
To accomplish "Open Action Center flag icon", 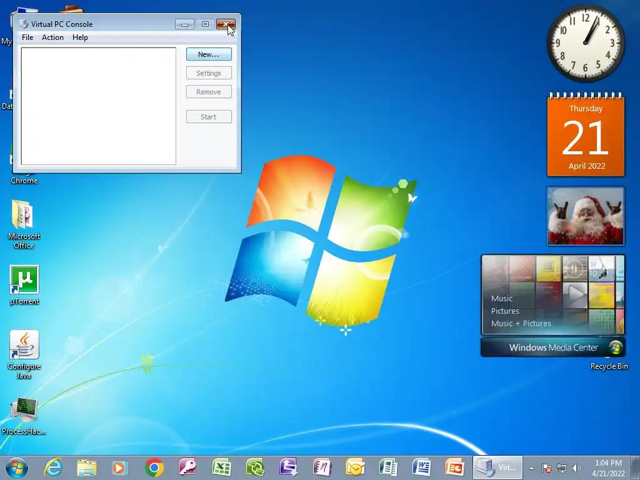I will click(547, 468).
